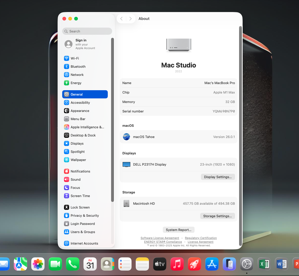Select the Wallpaper settings icon

(x=67, y=160)
